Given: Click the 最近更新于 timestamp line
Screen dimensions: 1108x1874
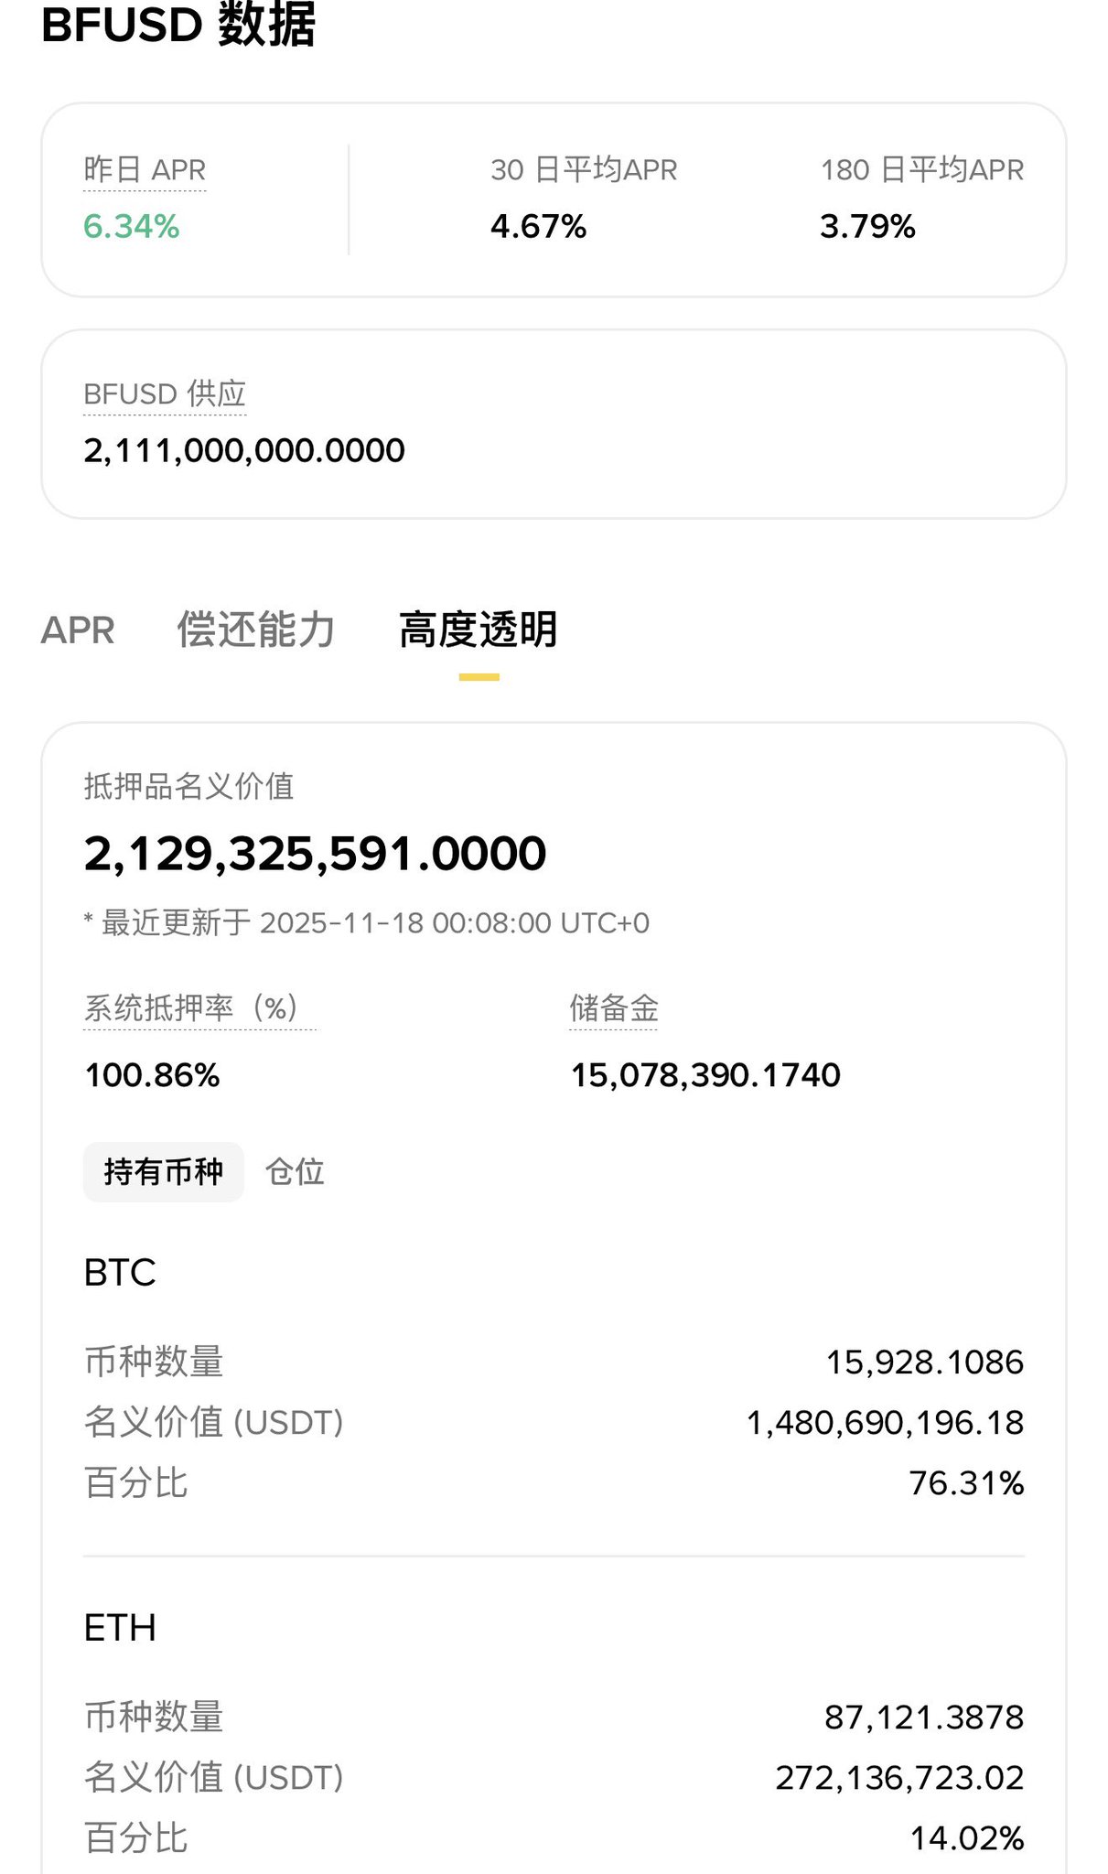Looking at the screenshot, I should 366,923.
